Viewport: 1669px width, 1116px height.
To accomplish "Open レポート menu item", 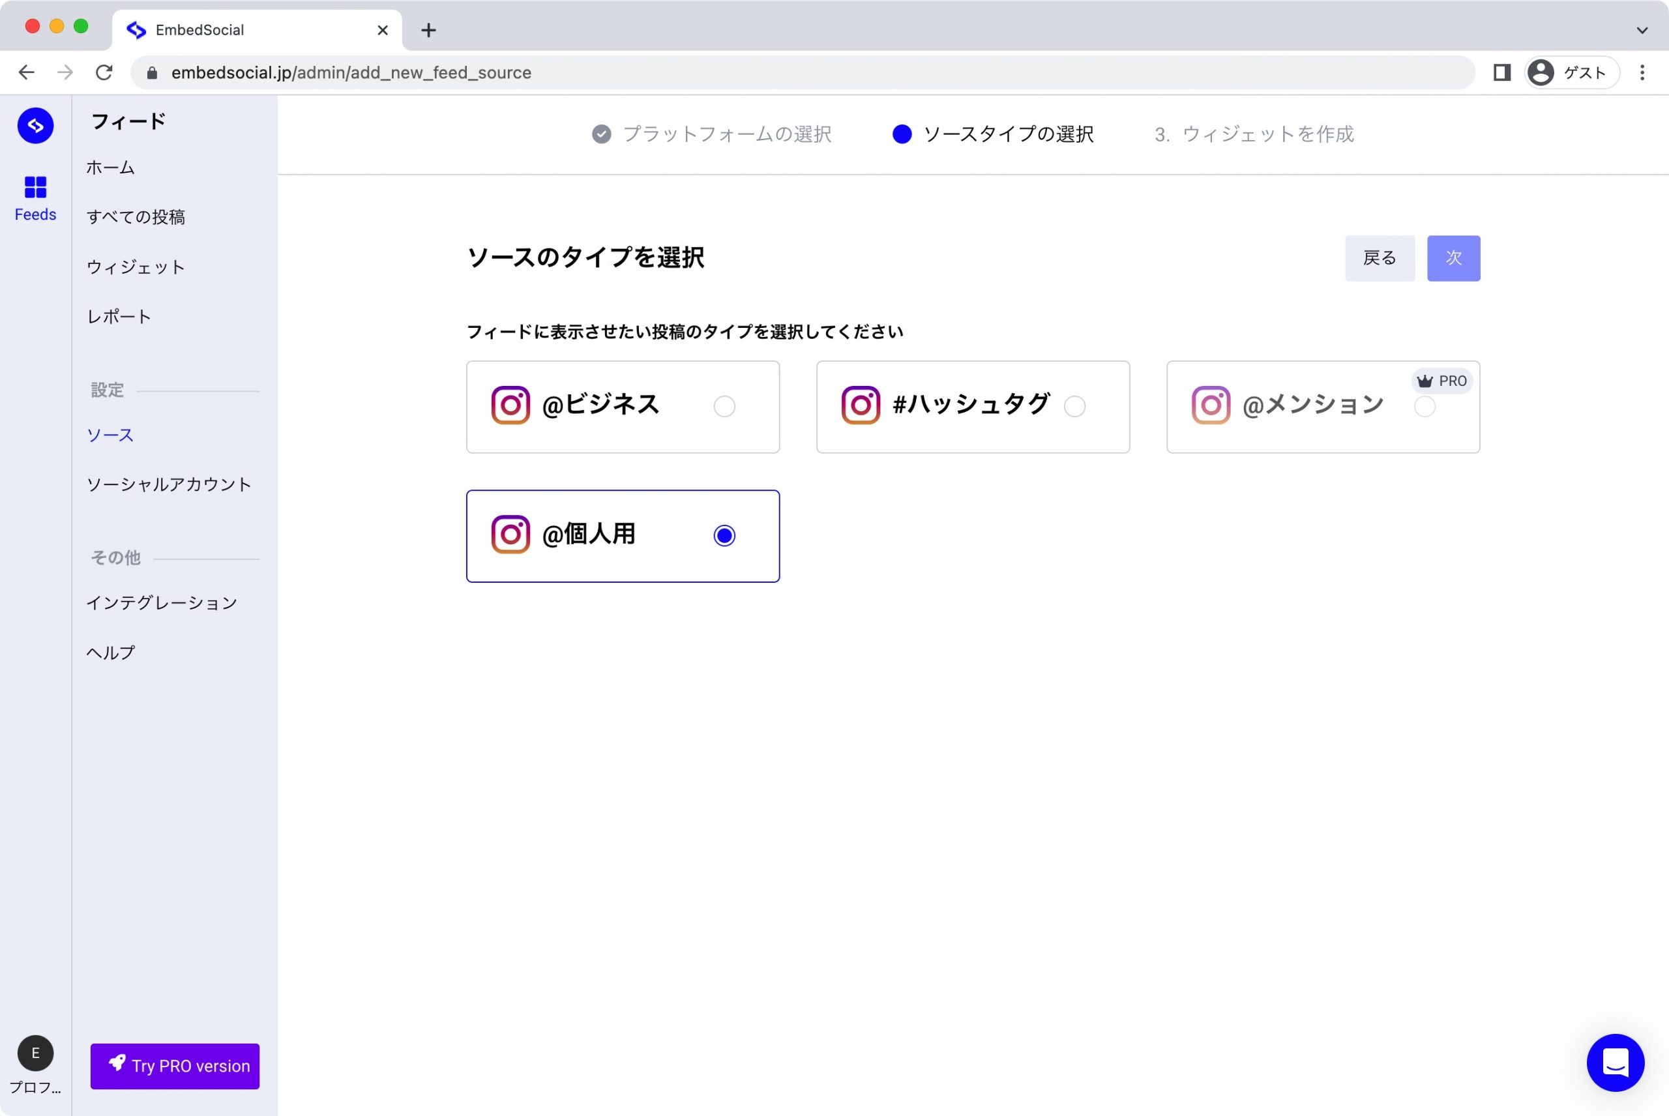I will pyautogui.click(x=119, y=317).
